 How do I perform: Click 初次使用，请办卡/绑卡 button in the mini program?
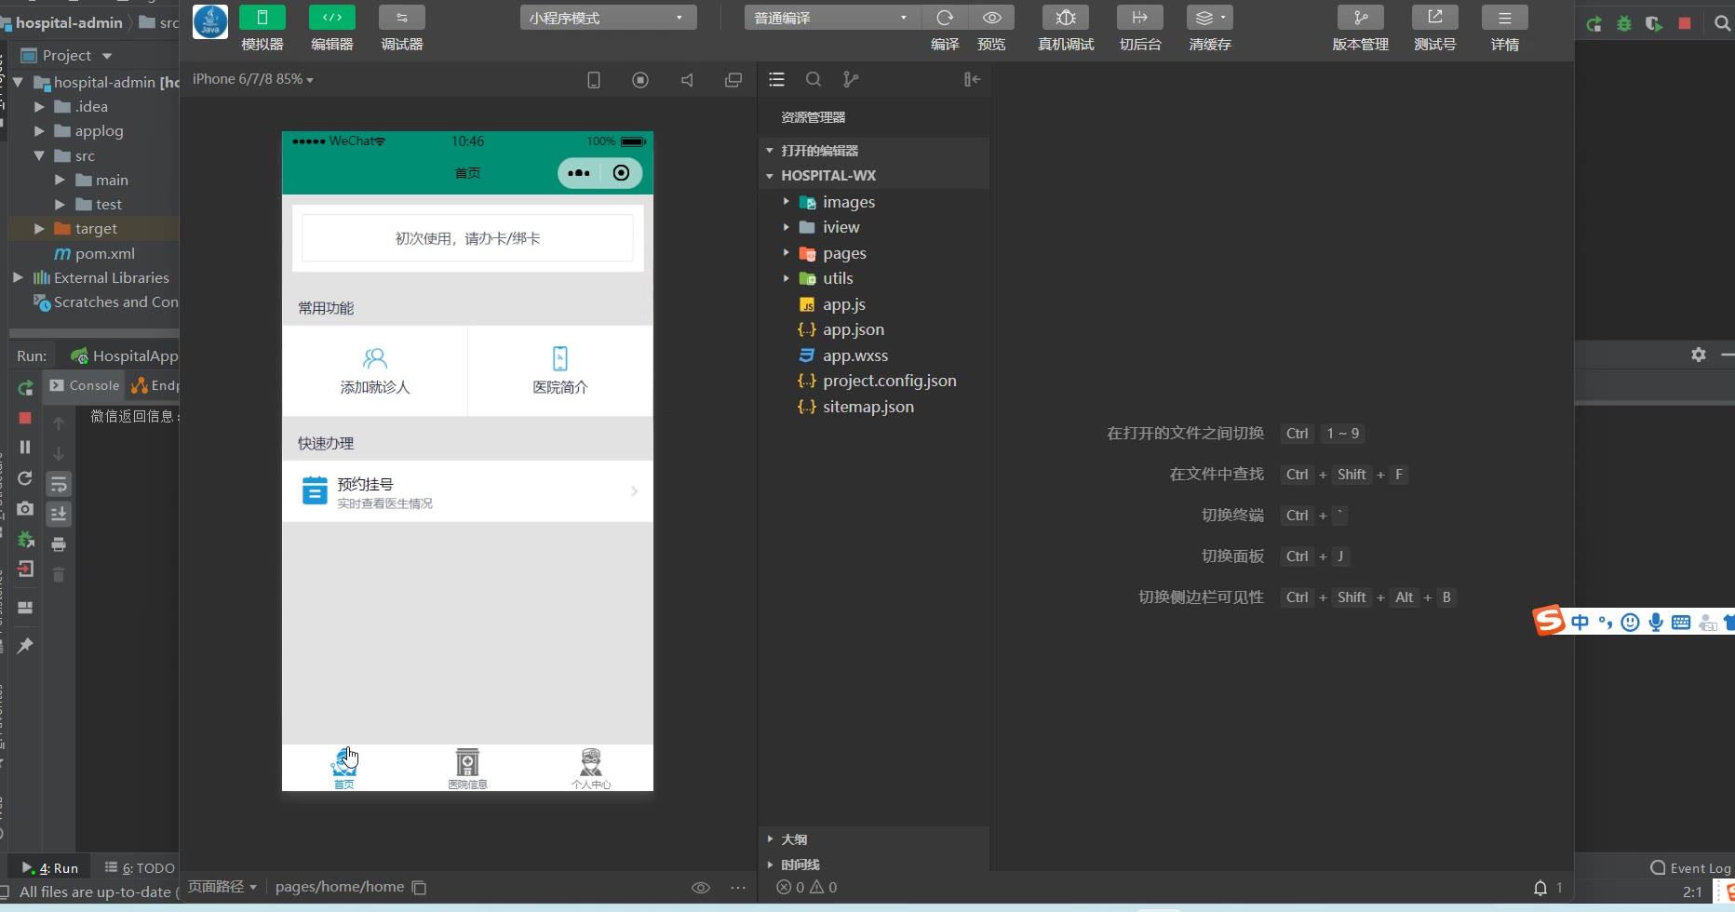(x=467, y=238)
